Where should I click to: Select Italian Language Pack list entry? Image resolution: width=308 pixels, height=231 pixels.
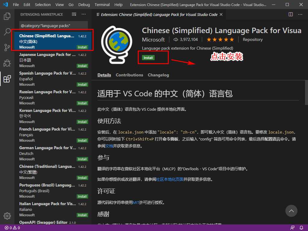54,209
